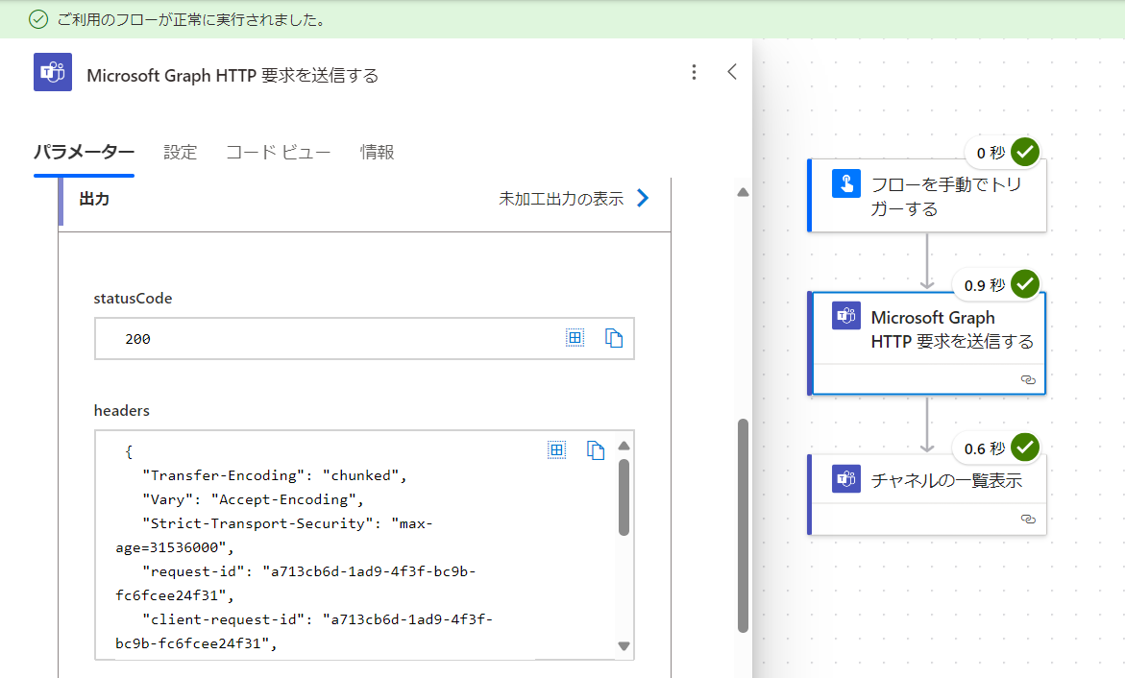Click the "Vary": "Accept-Encoding" line
The height and width of the screenshot is (678, 1125).
click(x=254, y=499)
